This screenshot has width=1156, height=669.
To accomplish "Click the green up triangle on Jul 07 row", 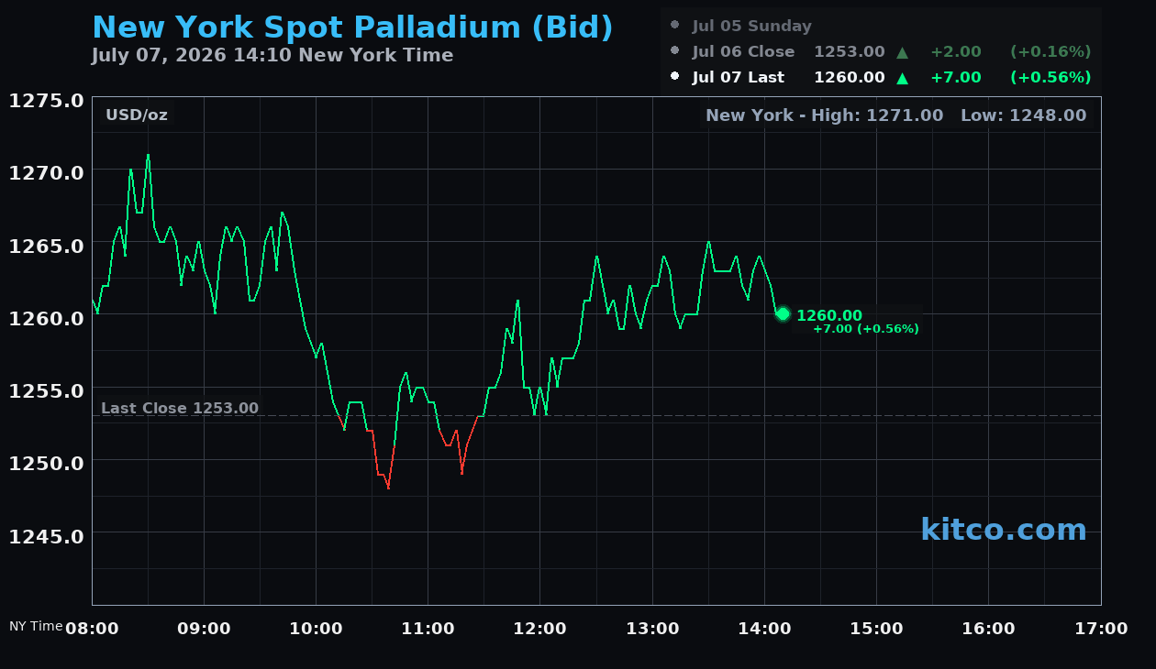I will point(902,78).
